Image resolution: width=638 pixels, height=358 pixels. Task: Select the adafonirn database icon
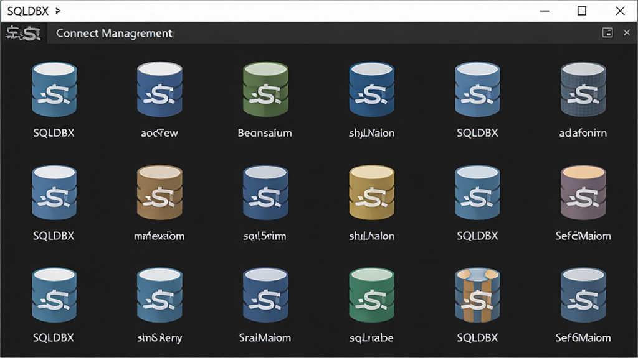tap(583, 89)
